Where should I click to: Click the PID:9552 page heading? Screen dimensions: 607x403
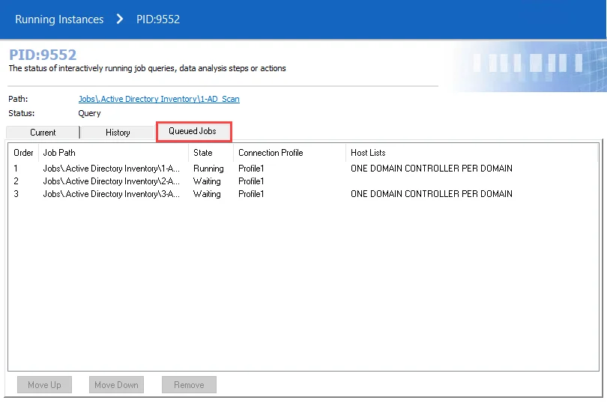point(43,55)
